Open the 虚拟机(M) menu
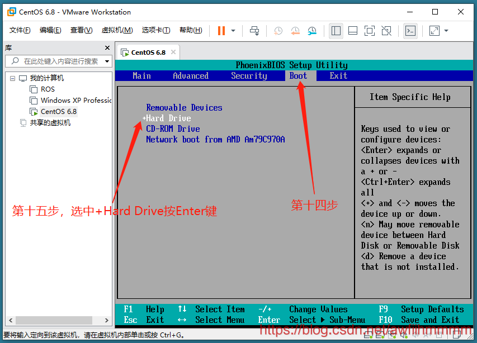This screenshot has width=477, height=343. pyautogui.click(x=117, y=30)
